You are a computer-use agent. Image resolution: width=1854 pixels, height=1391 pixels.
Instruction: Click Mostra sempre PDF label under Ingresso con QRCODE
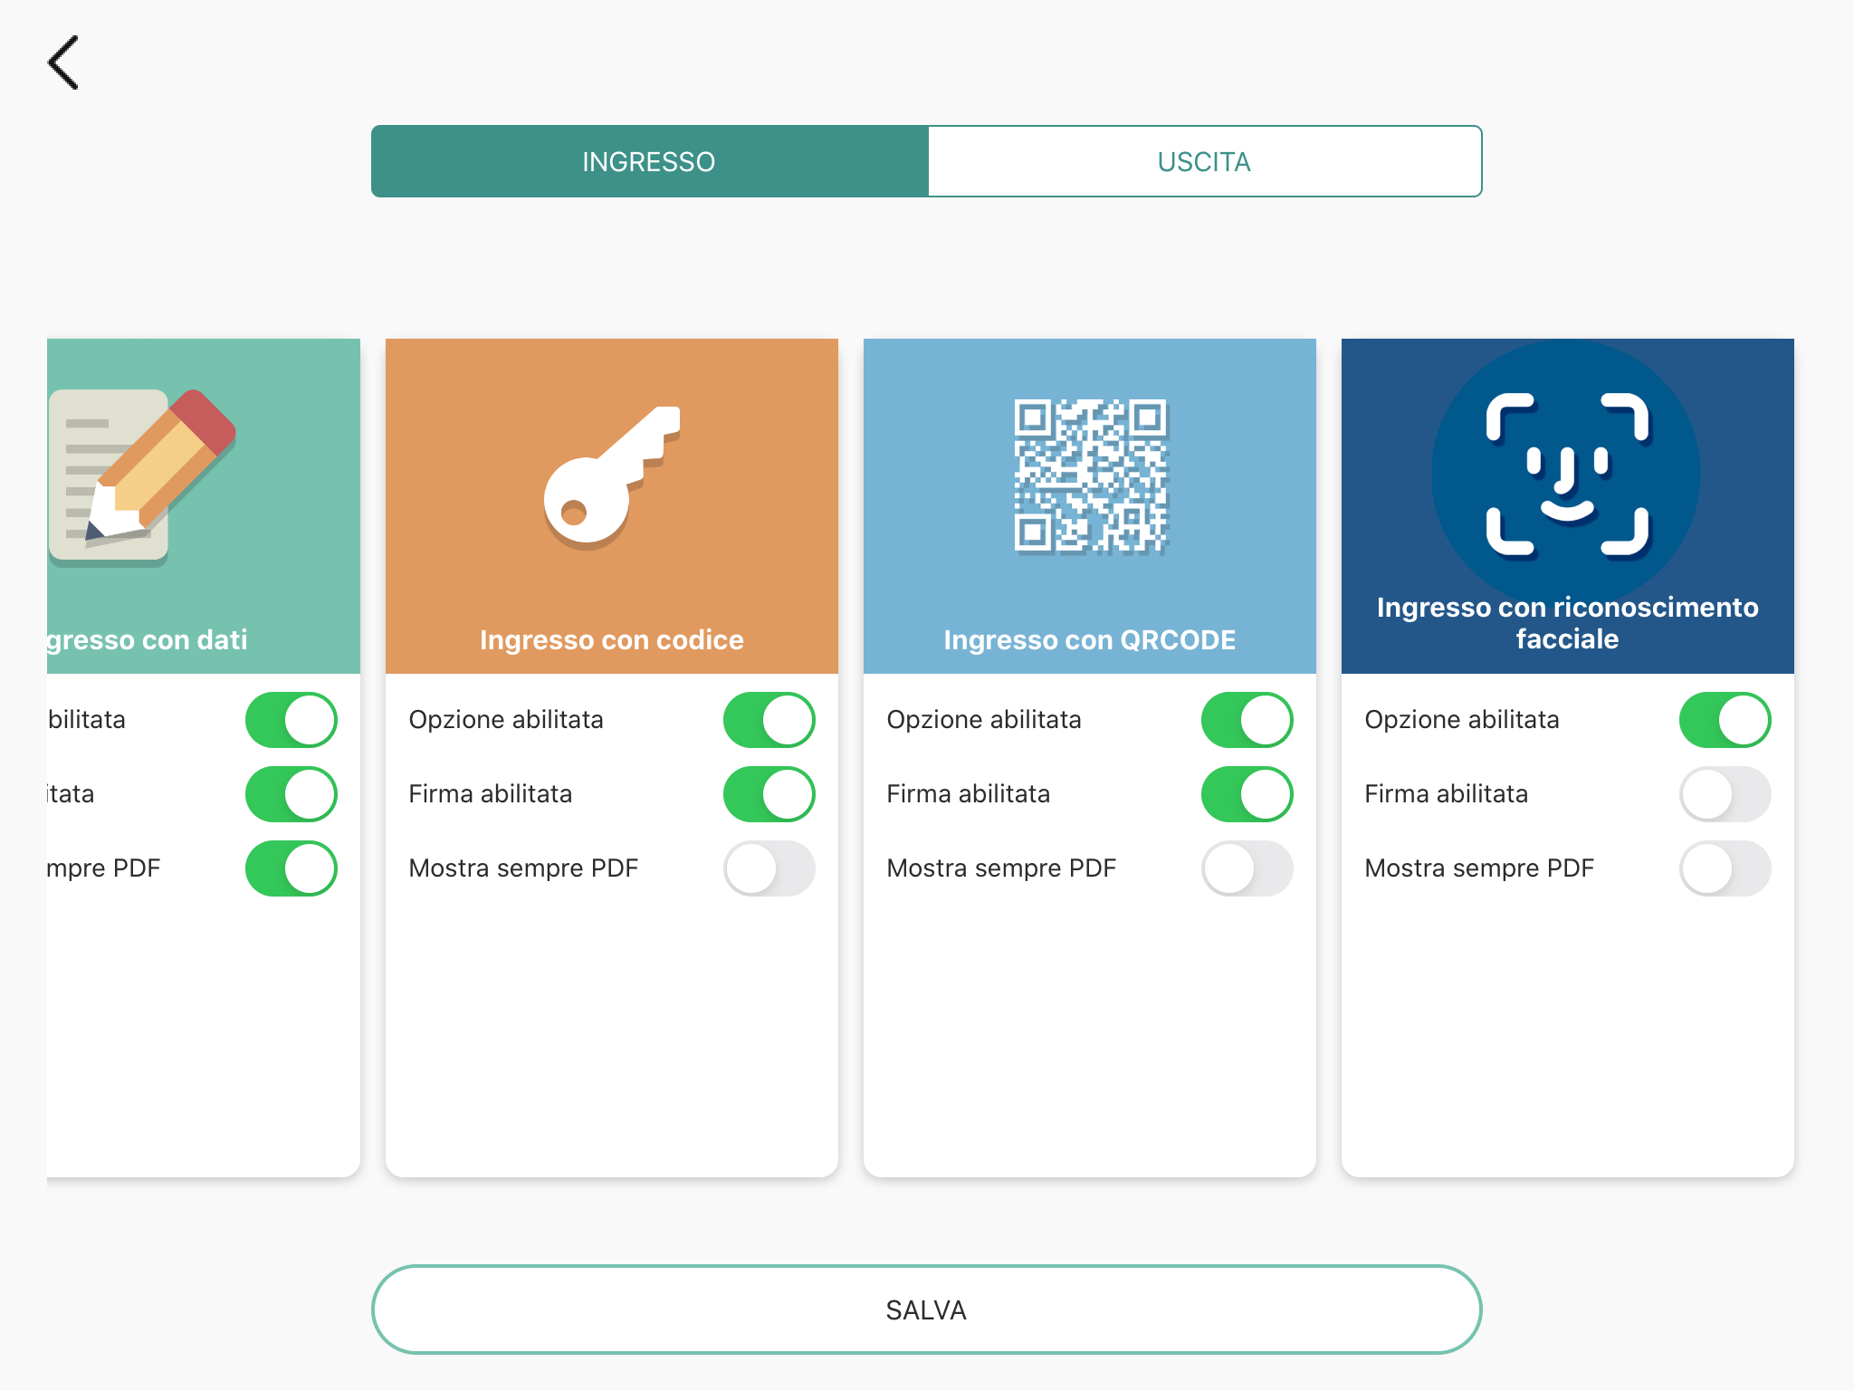[1001, 868]
